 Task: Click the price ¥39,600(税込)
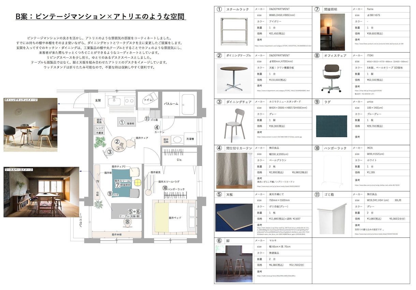point(375,33)
